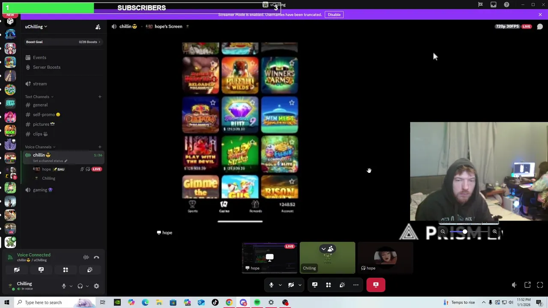
Task: Zoom in magnifier on webcam overlay
Action: tap(494, 231)
